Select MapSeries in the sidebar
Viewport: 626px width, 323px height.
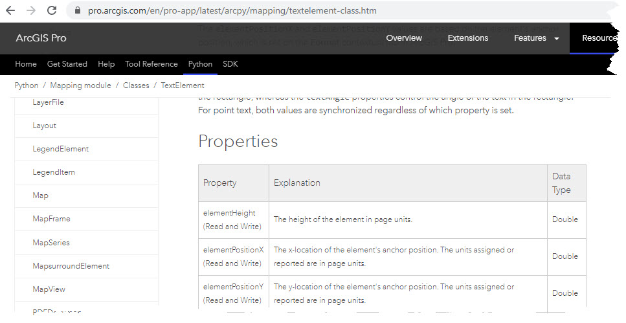tap(51, 243)
